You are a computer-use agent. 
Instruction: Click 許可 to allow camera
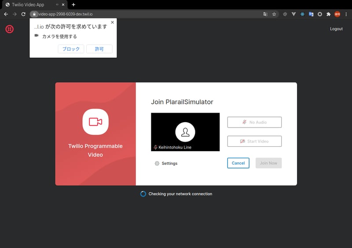[99, 49]
